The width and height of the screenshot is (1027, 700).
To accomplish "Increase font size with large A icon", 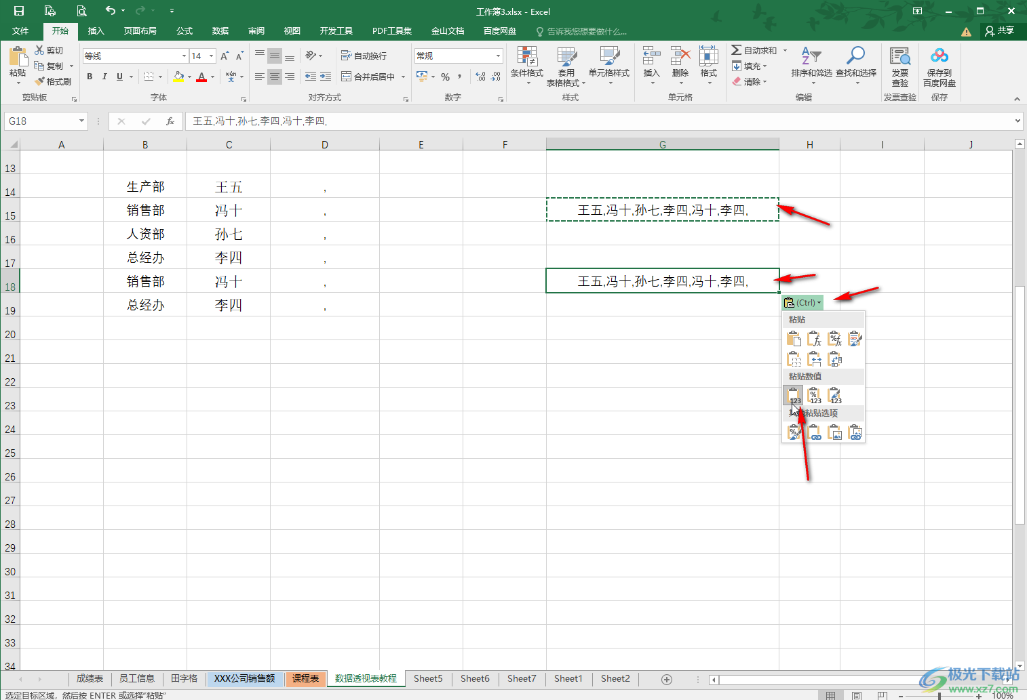I will point(225,56).
